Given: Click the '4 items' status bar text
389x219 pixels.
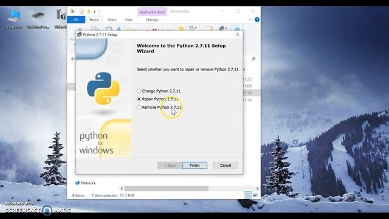Looking at the screenshot, I should 78,196.
